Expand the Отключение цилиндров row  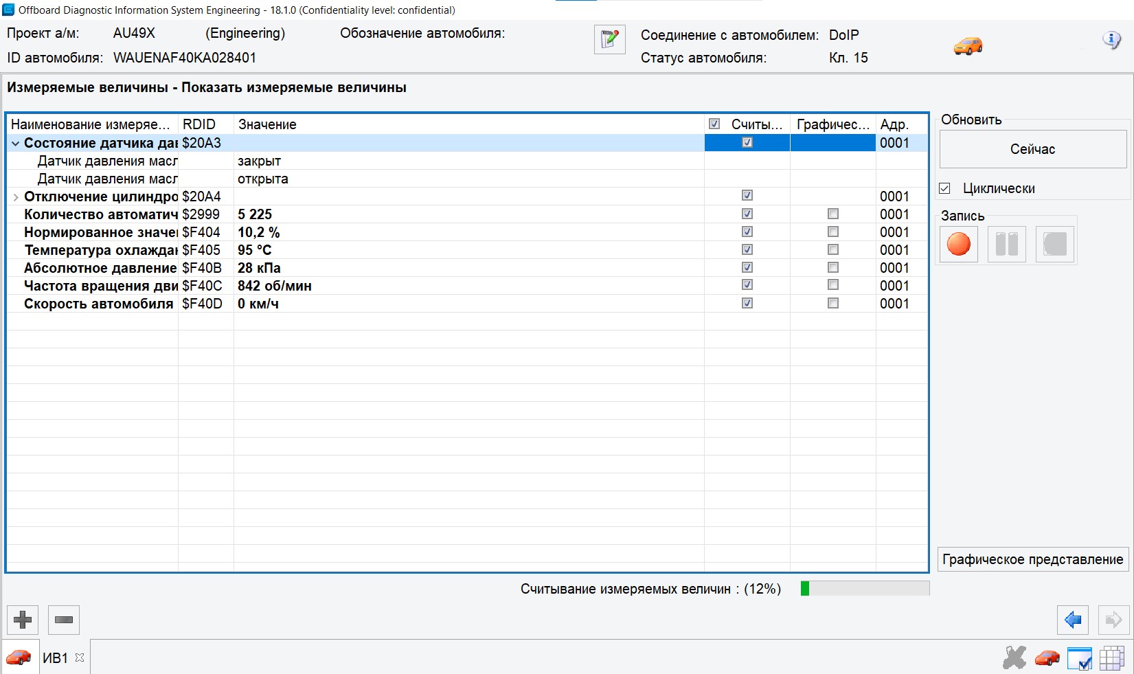pyautogui.click(x=15, y=197)
